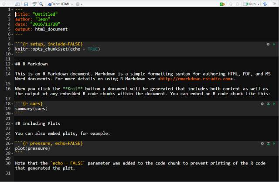Click the Run button label
Viewport: 279px width, 182px height.
click(252, 4)
